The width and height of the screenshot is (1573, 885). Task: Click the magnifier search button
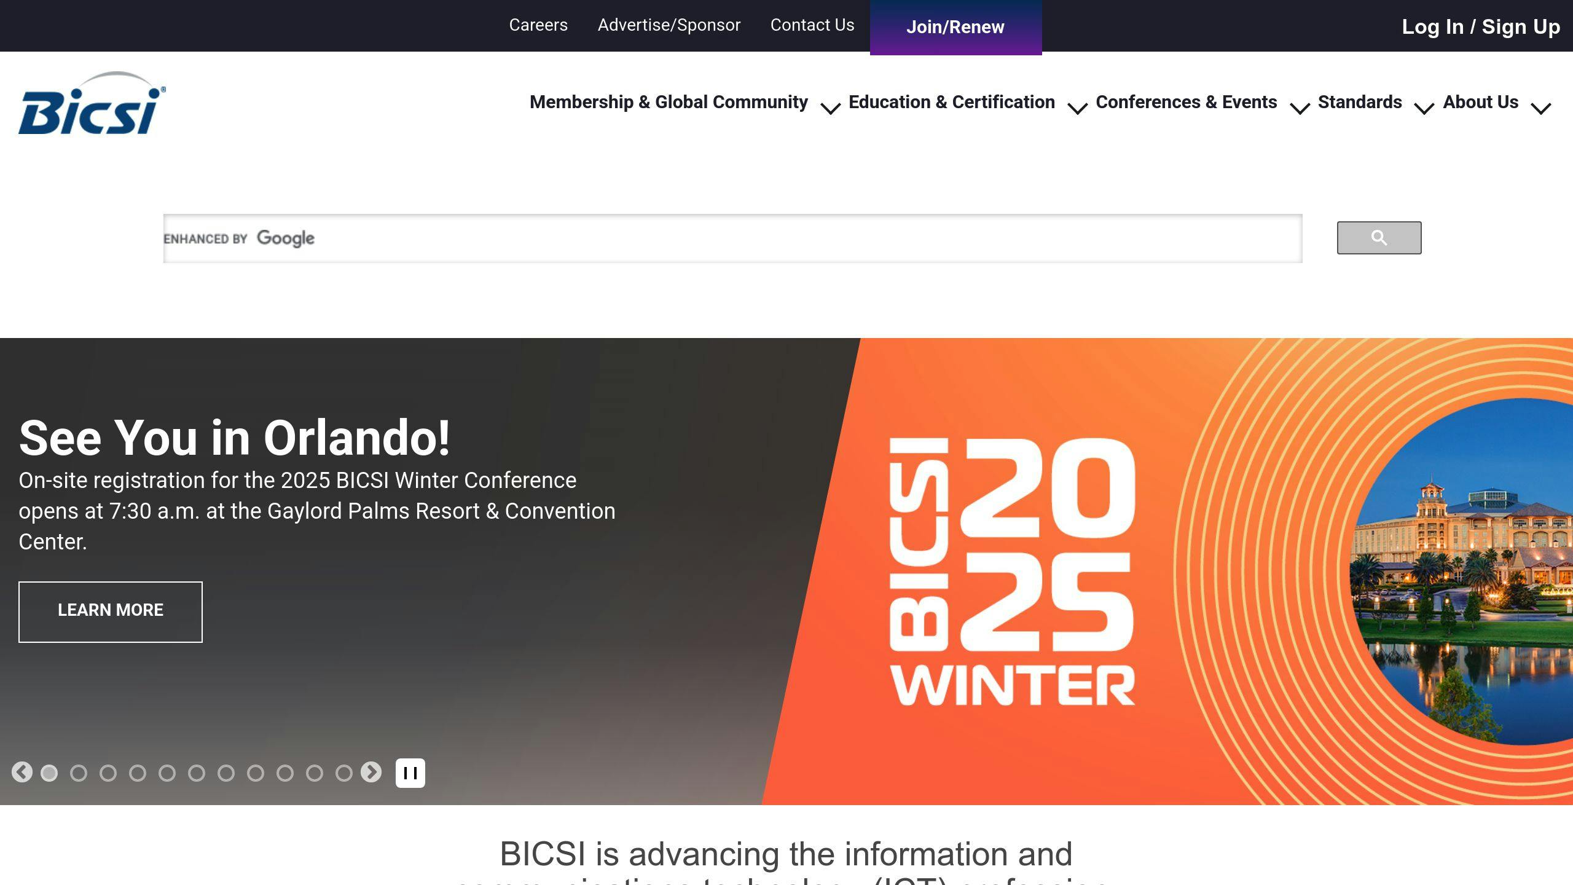[1379, 238]
